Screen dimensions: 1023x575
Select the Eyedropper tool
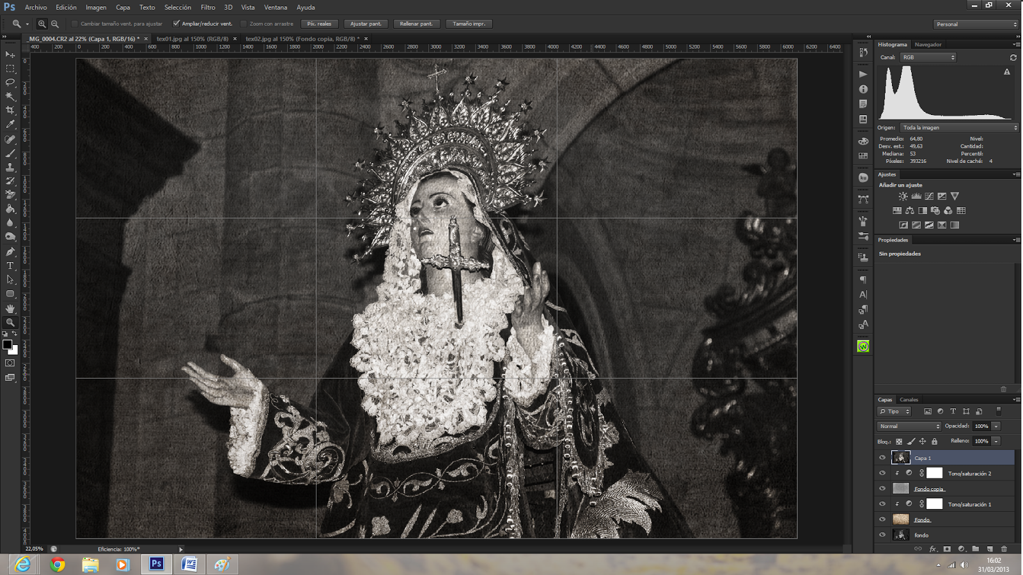10,125
